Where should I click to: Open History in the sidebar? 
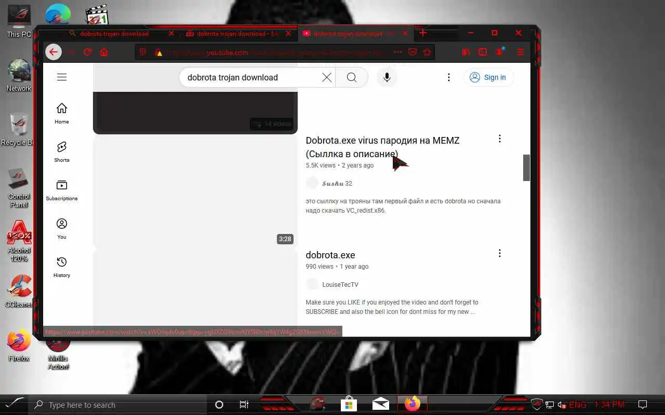point(62,267)
